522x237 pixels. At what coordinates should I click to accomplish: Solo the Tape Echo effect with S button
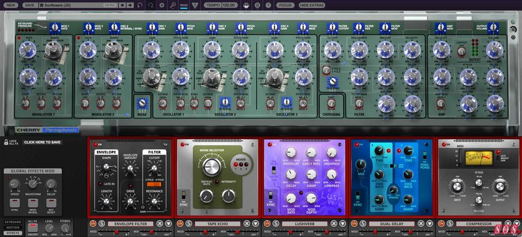click(x=189, y=223)
